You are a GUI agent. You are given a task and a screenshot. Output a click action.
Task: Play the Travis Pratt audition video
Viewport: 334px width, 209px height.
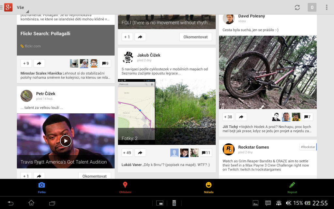coord(66,141)
